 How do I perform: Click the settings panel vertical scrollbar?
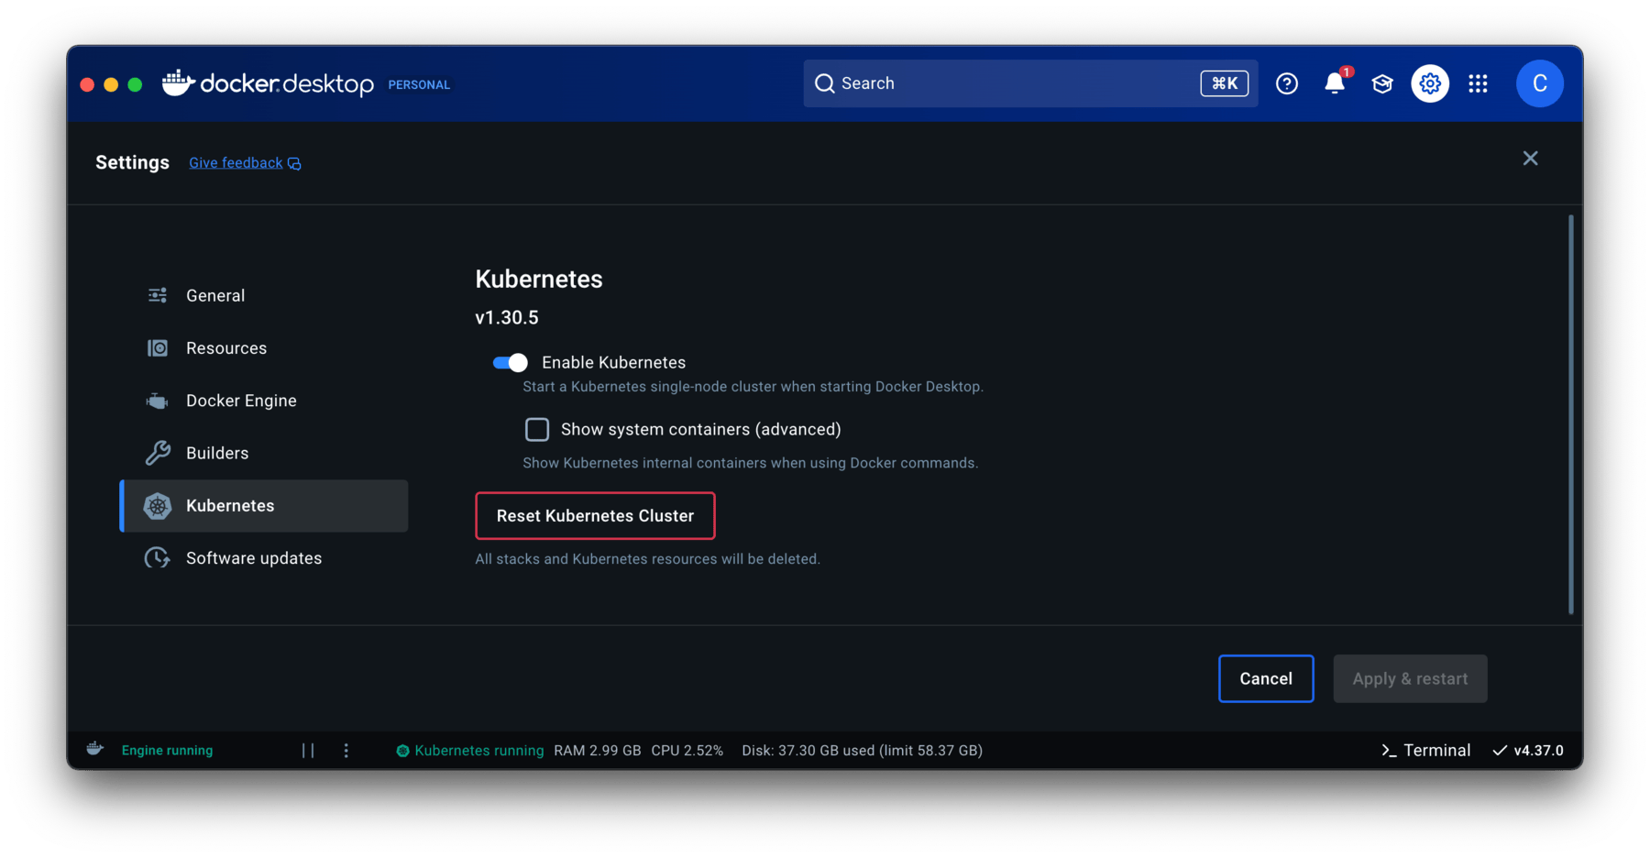click(1570, 414)
